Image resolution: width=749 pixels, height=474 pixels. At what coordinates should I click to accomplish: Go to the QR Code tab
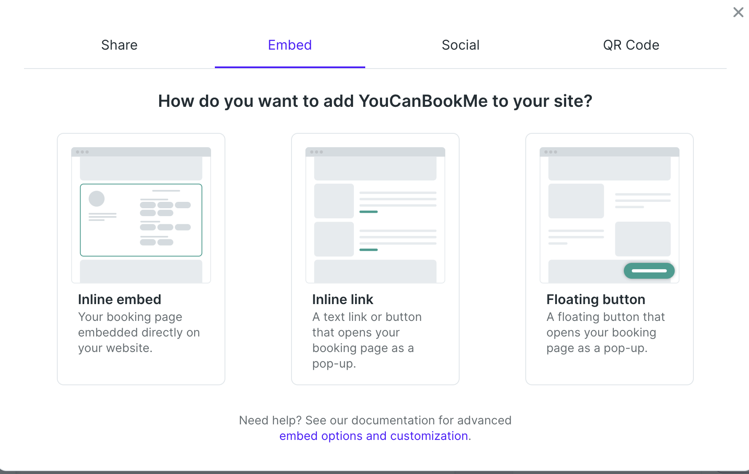point(631,45)
